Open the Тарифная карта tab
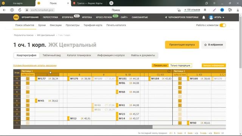This screenshot has width=242, height=136. pos(93,25)
